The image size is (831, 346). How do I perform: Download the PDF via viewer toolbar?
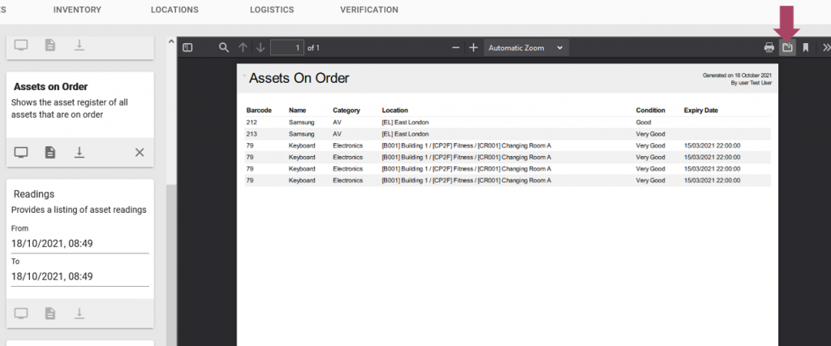pos(787,48)
